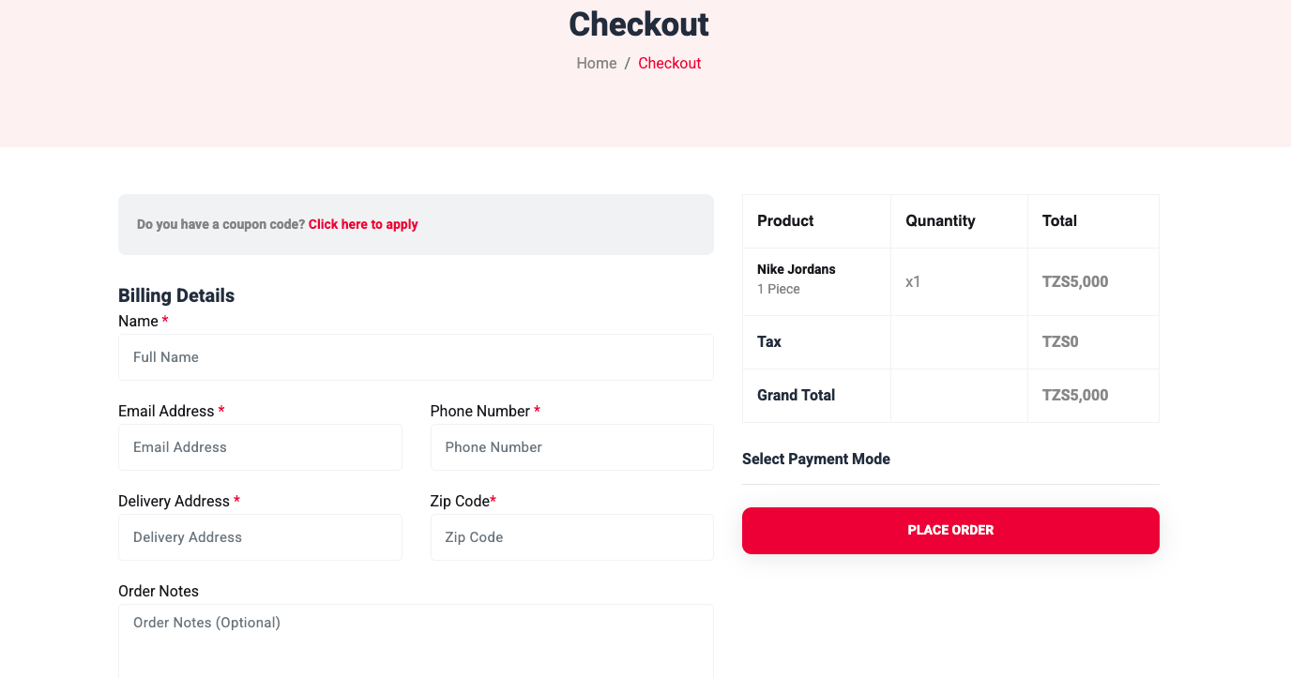Image resolution: width=1291 pixels, height=678 pixels.
Task: Focus the Full Name input field
Action: coord(416,357)
